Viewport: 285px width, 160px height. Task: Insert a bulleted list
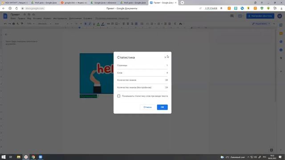[x=152, y=24]
